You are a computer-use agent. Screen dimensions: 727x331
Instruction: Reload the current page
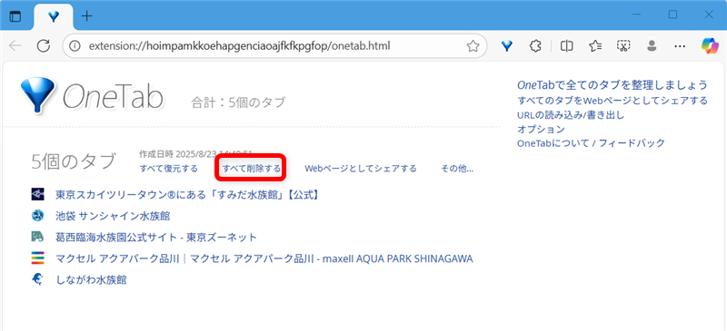[x=43, y=45]
